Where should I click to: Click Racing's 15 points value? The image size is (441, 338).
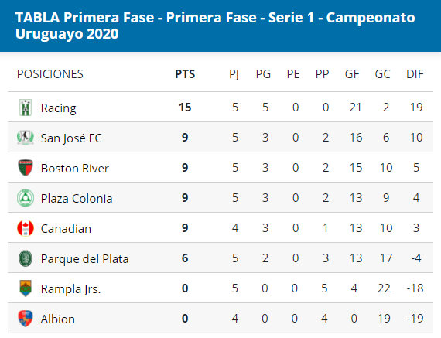(x=185, y=108)
